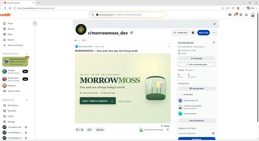Open the community more options ellipsis
This screenshot has height=141, width=259.
pyautogui.click(x=214, y=33)
